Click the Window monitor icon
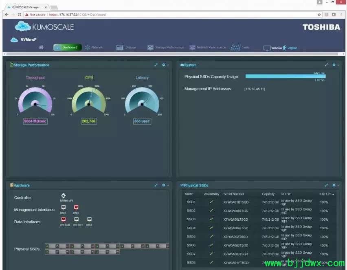 pos(267,48)
